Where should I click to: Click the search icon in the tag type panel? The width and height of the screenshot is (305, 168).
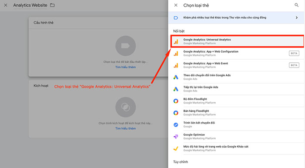point(296,5)
